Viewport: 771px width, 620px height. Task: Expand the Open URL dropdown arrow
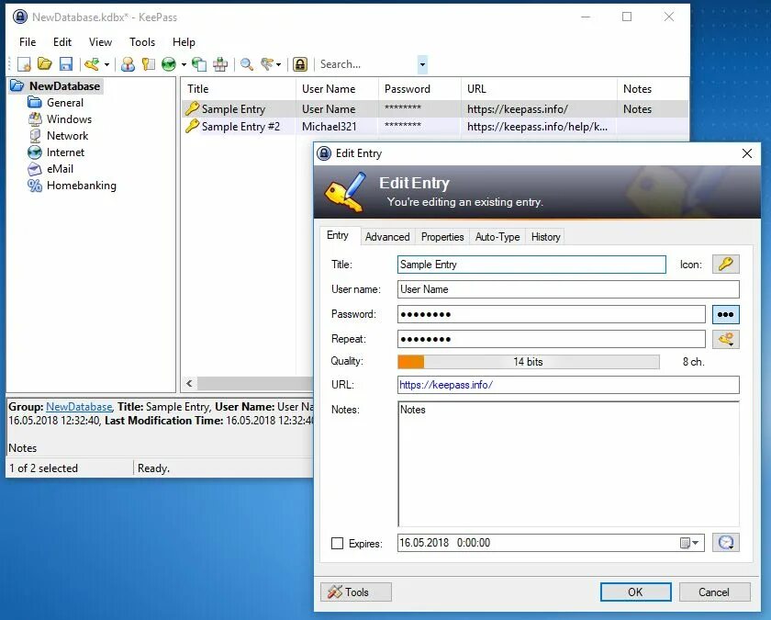[184, 64]
